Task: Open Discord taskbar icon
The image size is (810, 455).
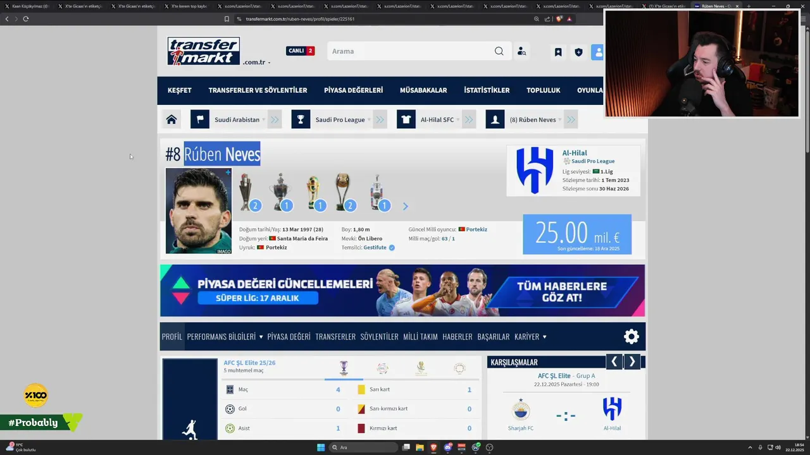Action: (x=448, y=447)
